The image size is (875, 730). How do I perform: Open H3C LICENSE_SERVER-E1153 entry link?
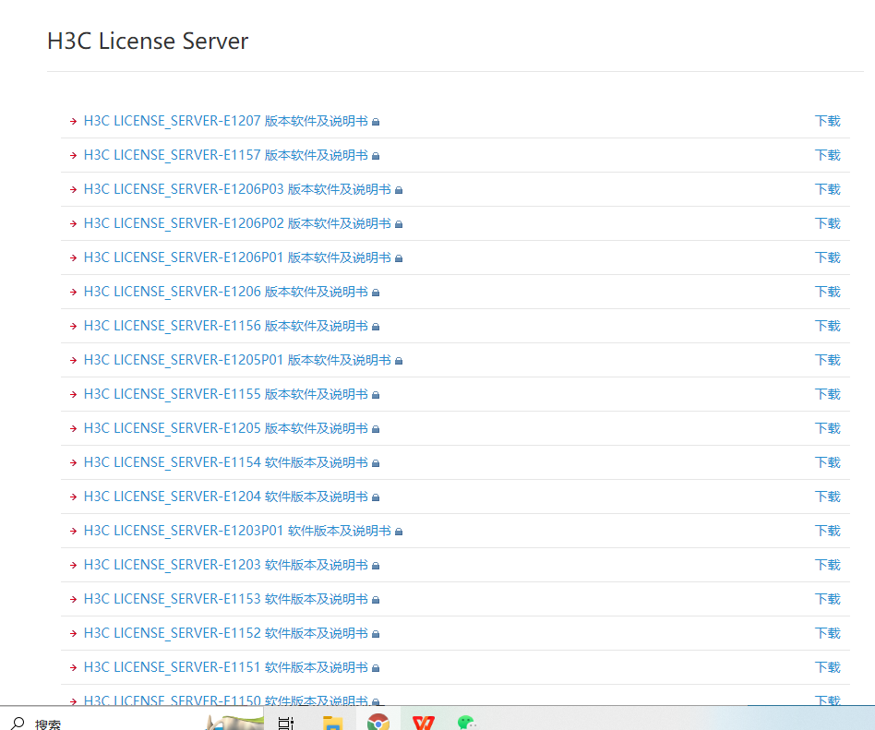226,599
